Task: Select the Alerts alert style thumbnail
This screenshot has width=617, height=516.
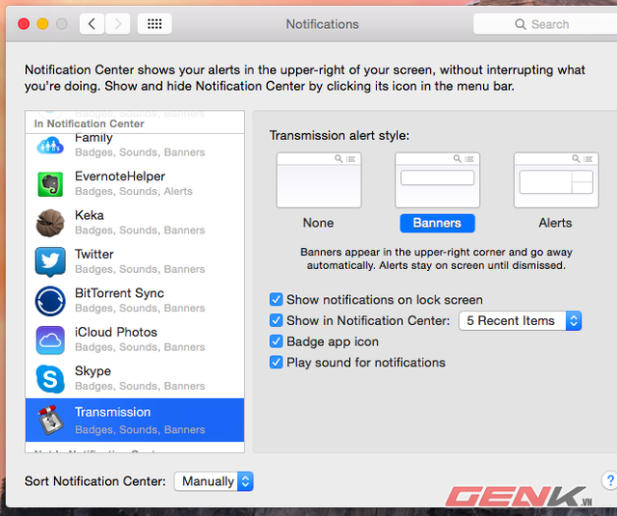Action: (556, 180)
